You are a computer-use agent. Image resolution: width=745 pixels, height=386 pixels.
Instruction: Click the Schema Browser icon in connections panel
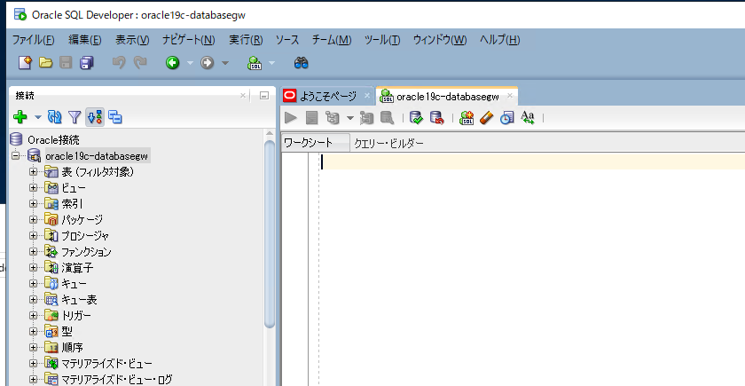coord(95,116)
